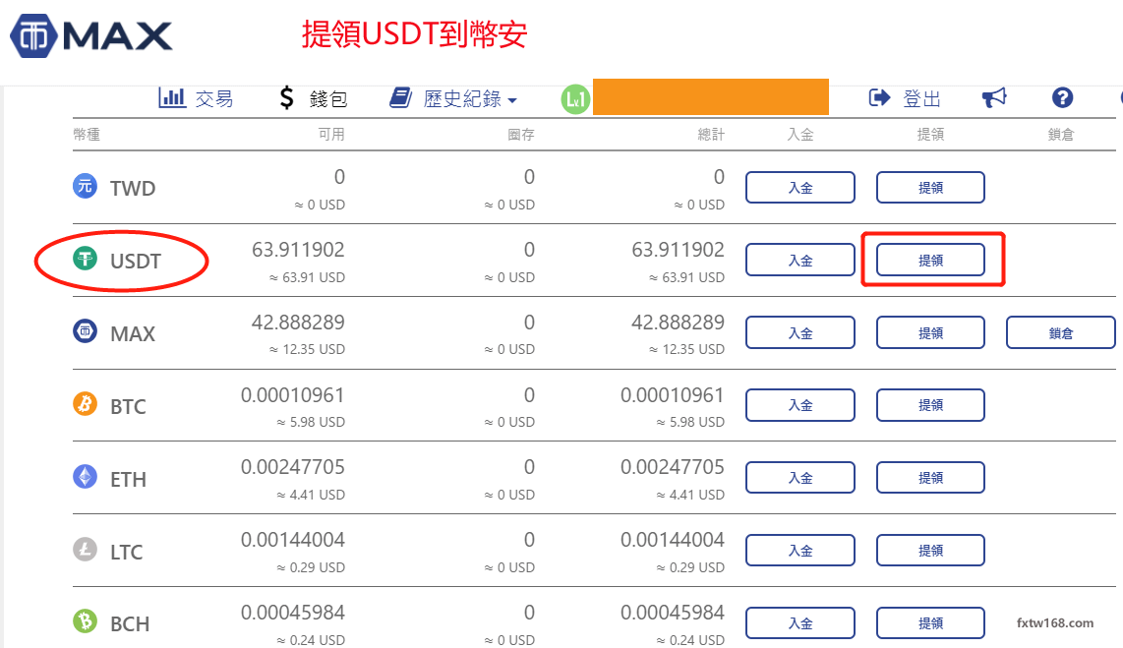Click the orange BTC coin icon
Image resolution: width=1123 pixels, height=648 pixels.
(x=85, y=404)
